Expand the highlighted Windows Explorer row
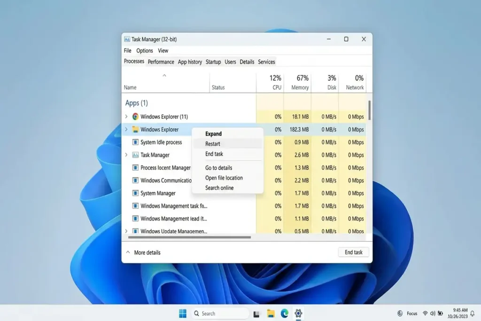 (126, 129)
